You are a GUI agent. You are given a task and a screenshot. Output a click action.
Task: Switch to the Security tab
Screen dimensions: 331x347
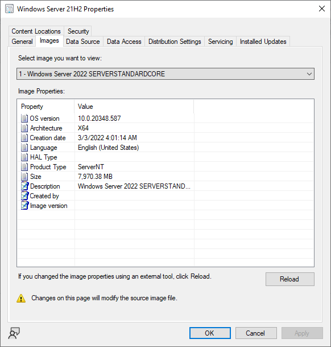coord(78,31)
